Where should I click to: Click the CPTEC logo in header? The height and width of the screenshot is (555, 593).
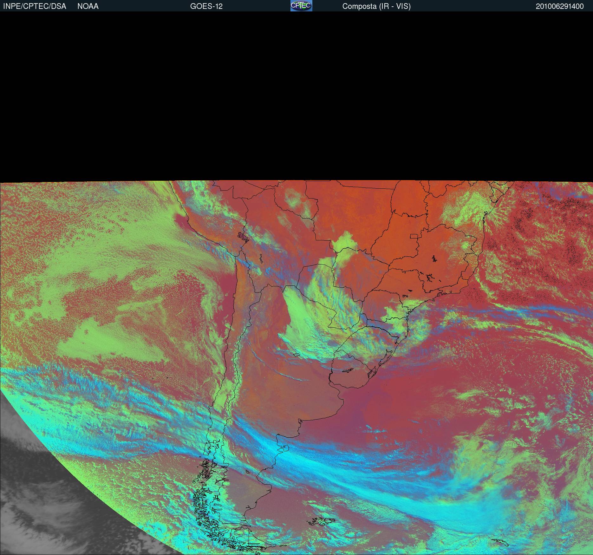click(x=301, y=6)
